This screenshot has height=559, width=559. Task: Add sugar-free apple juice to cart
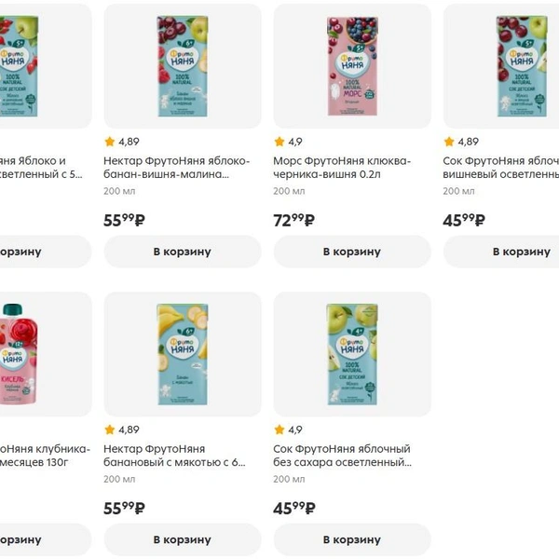(x=352, y=539)
